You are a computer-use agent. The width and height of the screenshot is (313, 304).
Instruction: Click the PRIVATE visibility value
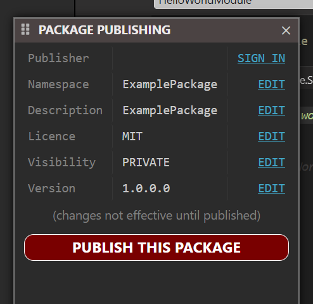pyautogui.click(x=146, y=162)
